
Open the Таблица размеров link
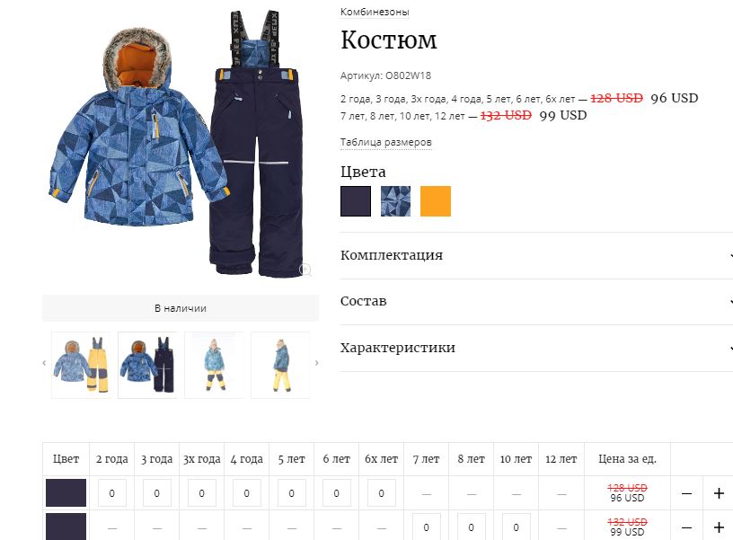pyautogui.click(x=385, y=142)
